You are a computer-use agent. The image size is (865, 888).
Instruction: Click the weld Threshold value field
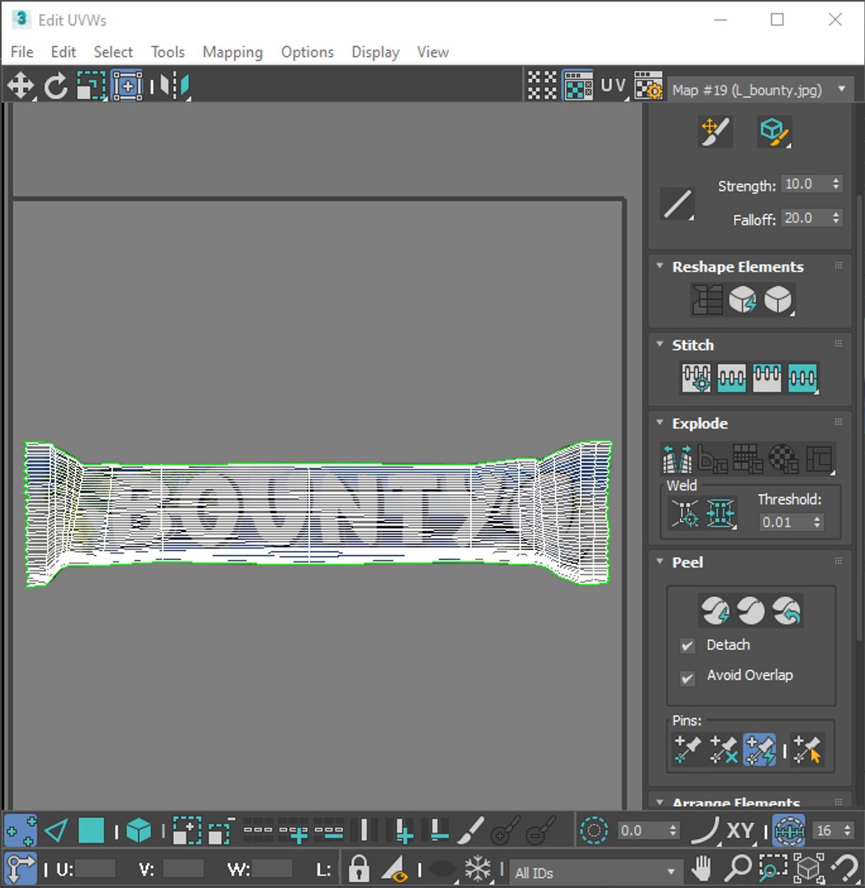click(x=784, y=521)
